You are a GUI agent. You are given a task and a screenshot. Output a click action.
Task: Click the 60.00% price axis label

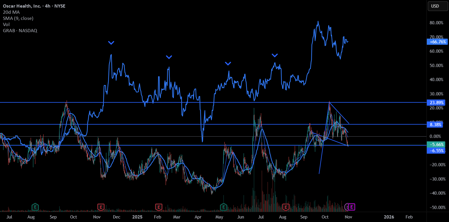437,51
